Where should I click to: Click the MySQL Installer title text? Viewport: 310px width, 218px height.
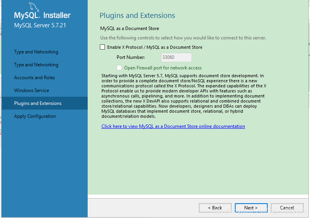(42, 15)
